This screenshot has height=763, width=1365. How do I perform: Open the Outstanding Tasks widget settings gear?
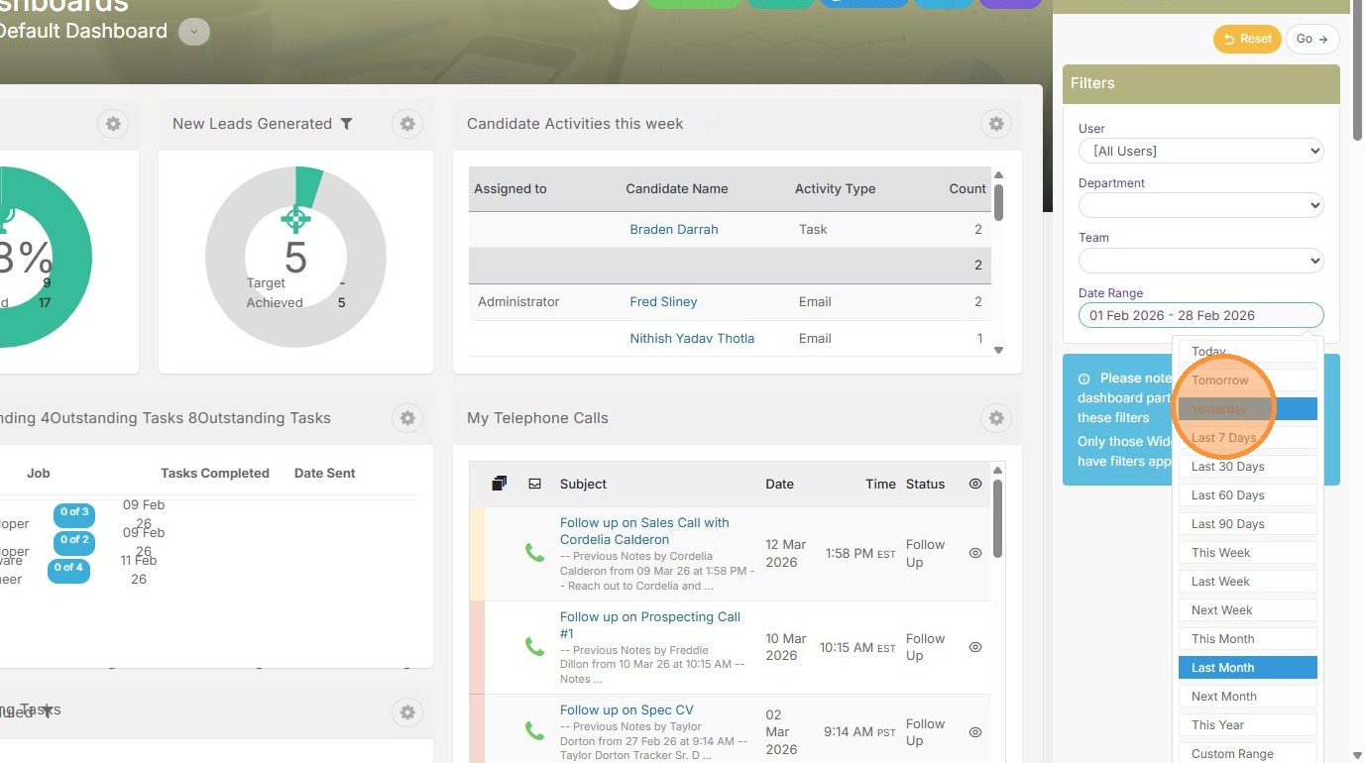[x=407, y=418]
